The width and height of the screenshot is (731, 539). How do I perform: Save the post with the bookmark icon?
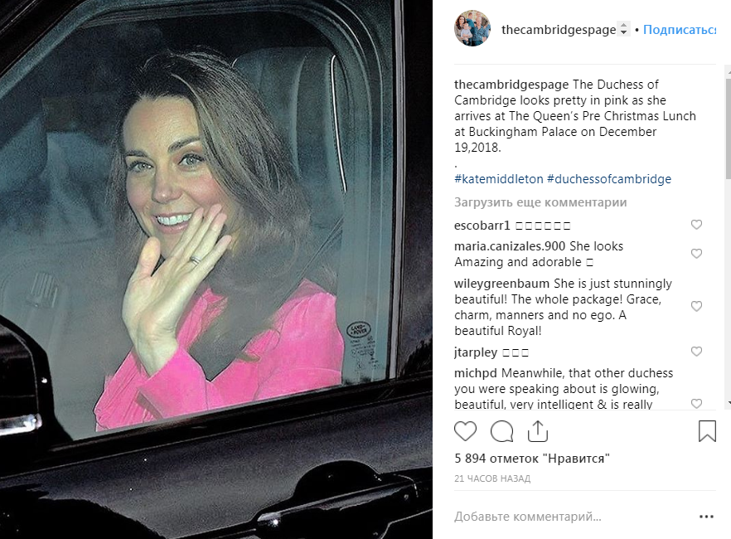[707, 431]
